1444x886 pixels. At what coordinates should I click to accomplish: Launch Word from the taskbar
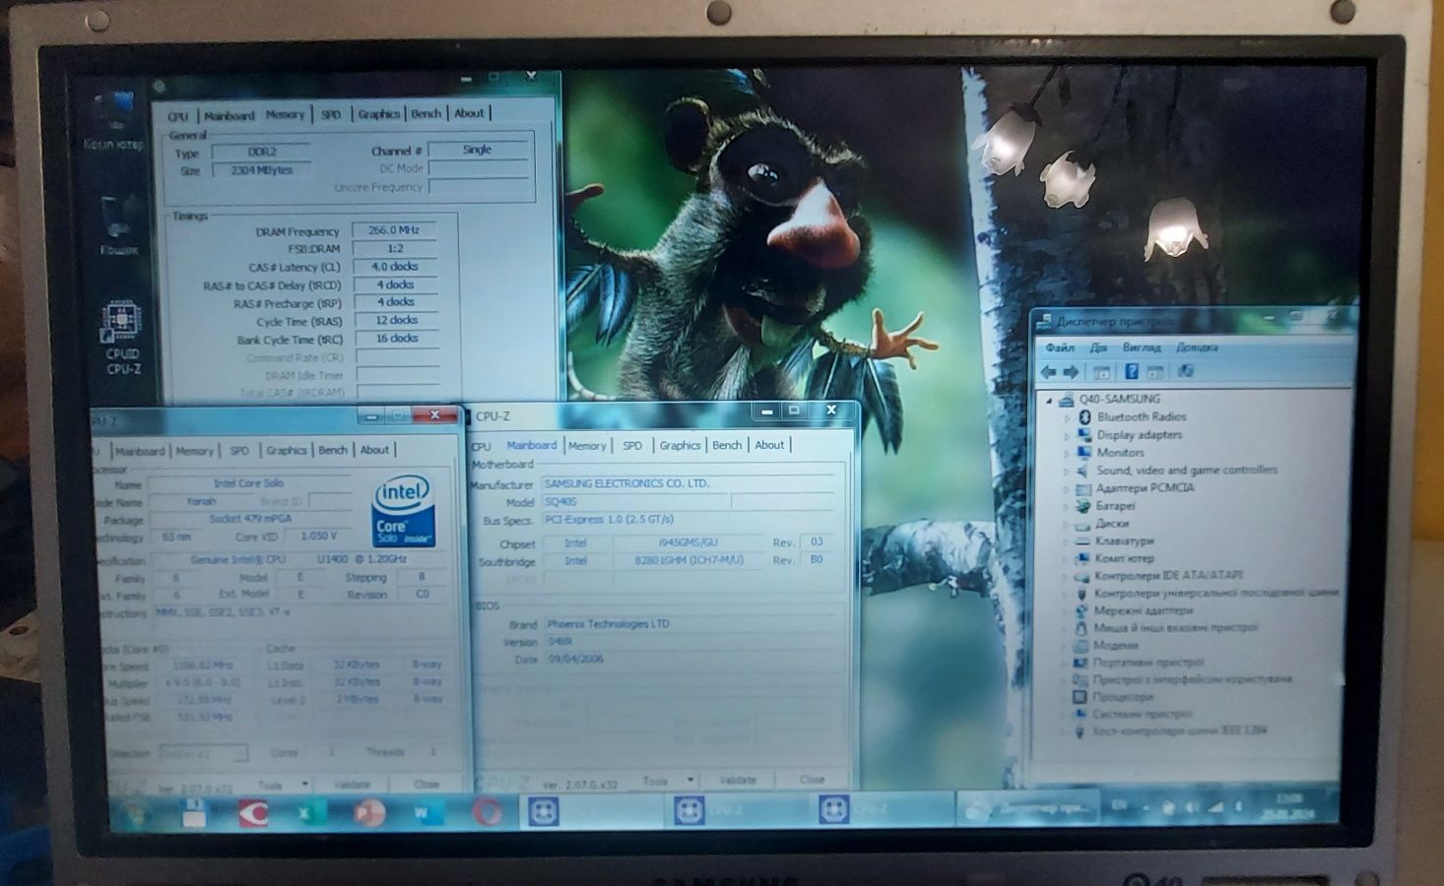425,812
